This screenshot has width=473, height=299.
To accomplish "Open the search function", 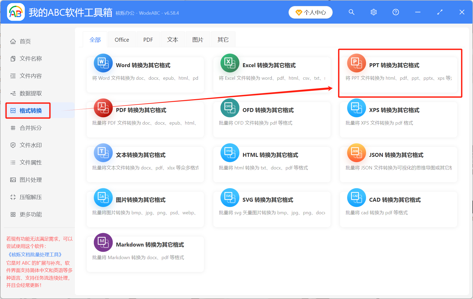I will point(351,12).
